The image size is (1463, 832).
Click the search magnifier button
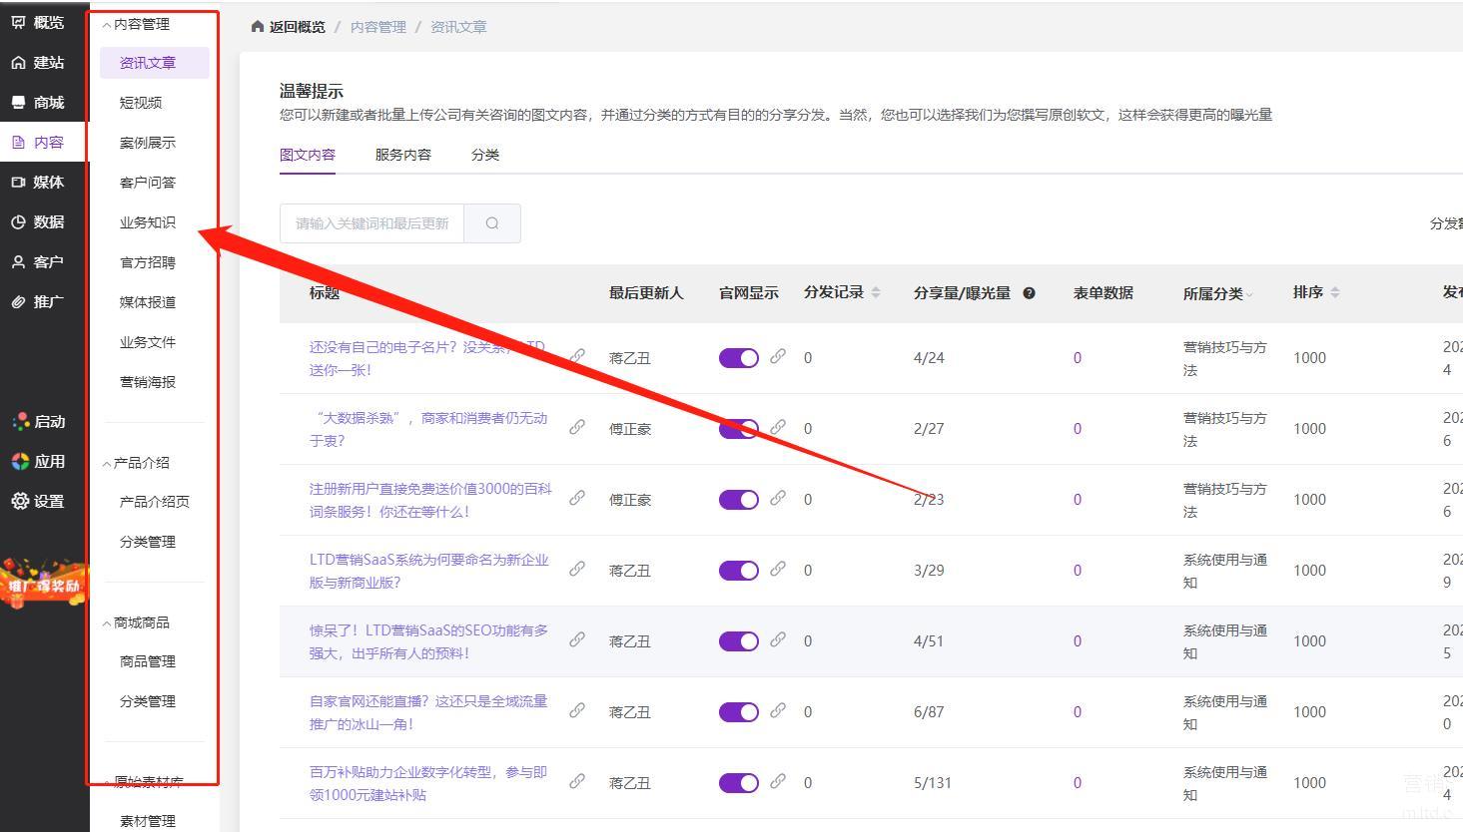(492, 223)
